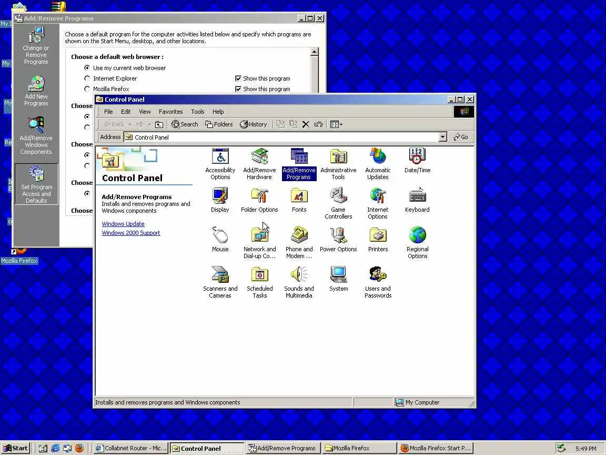Open the Tools menu
The height and width of the screenshot is (455, 606).
197,112
